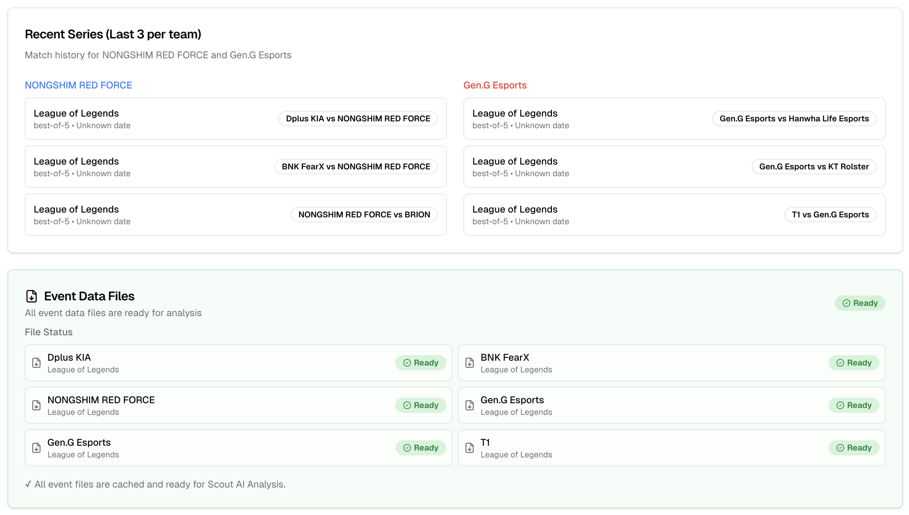Open Gen.G Esports vs Hanwha Life Esports
This screenshot has width=909, height=515.
click(794, 119)
